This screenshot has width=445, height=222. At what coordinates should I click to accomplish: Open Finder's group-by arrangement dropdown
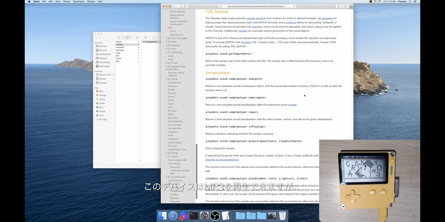pos(138,37)
